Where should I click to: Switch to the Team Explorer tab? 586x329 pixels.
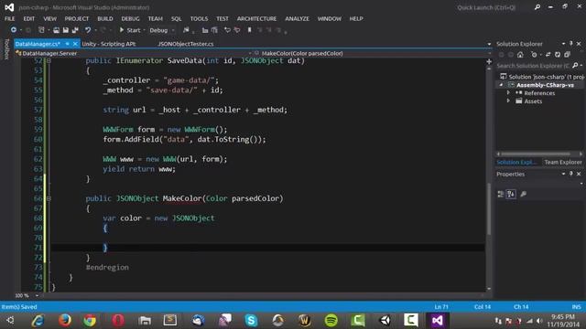(x=563, y=162)
